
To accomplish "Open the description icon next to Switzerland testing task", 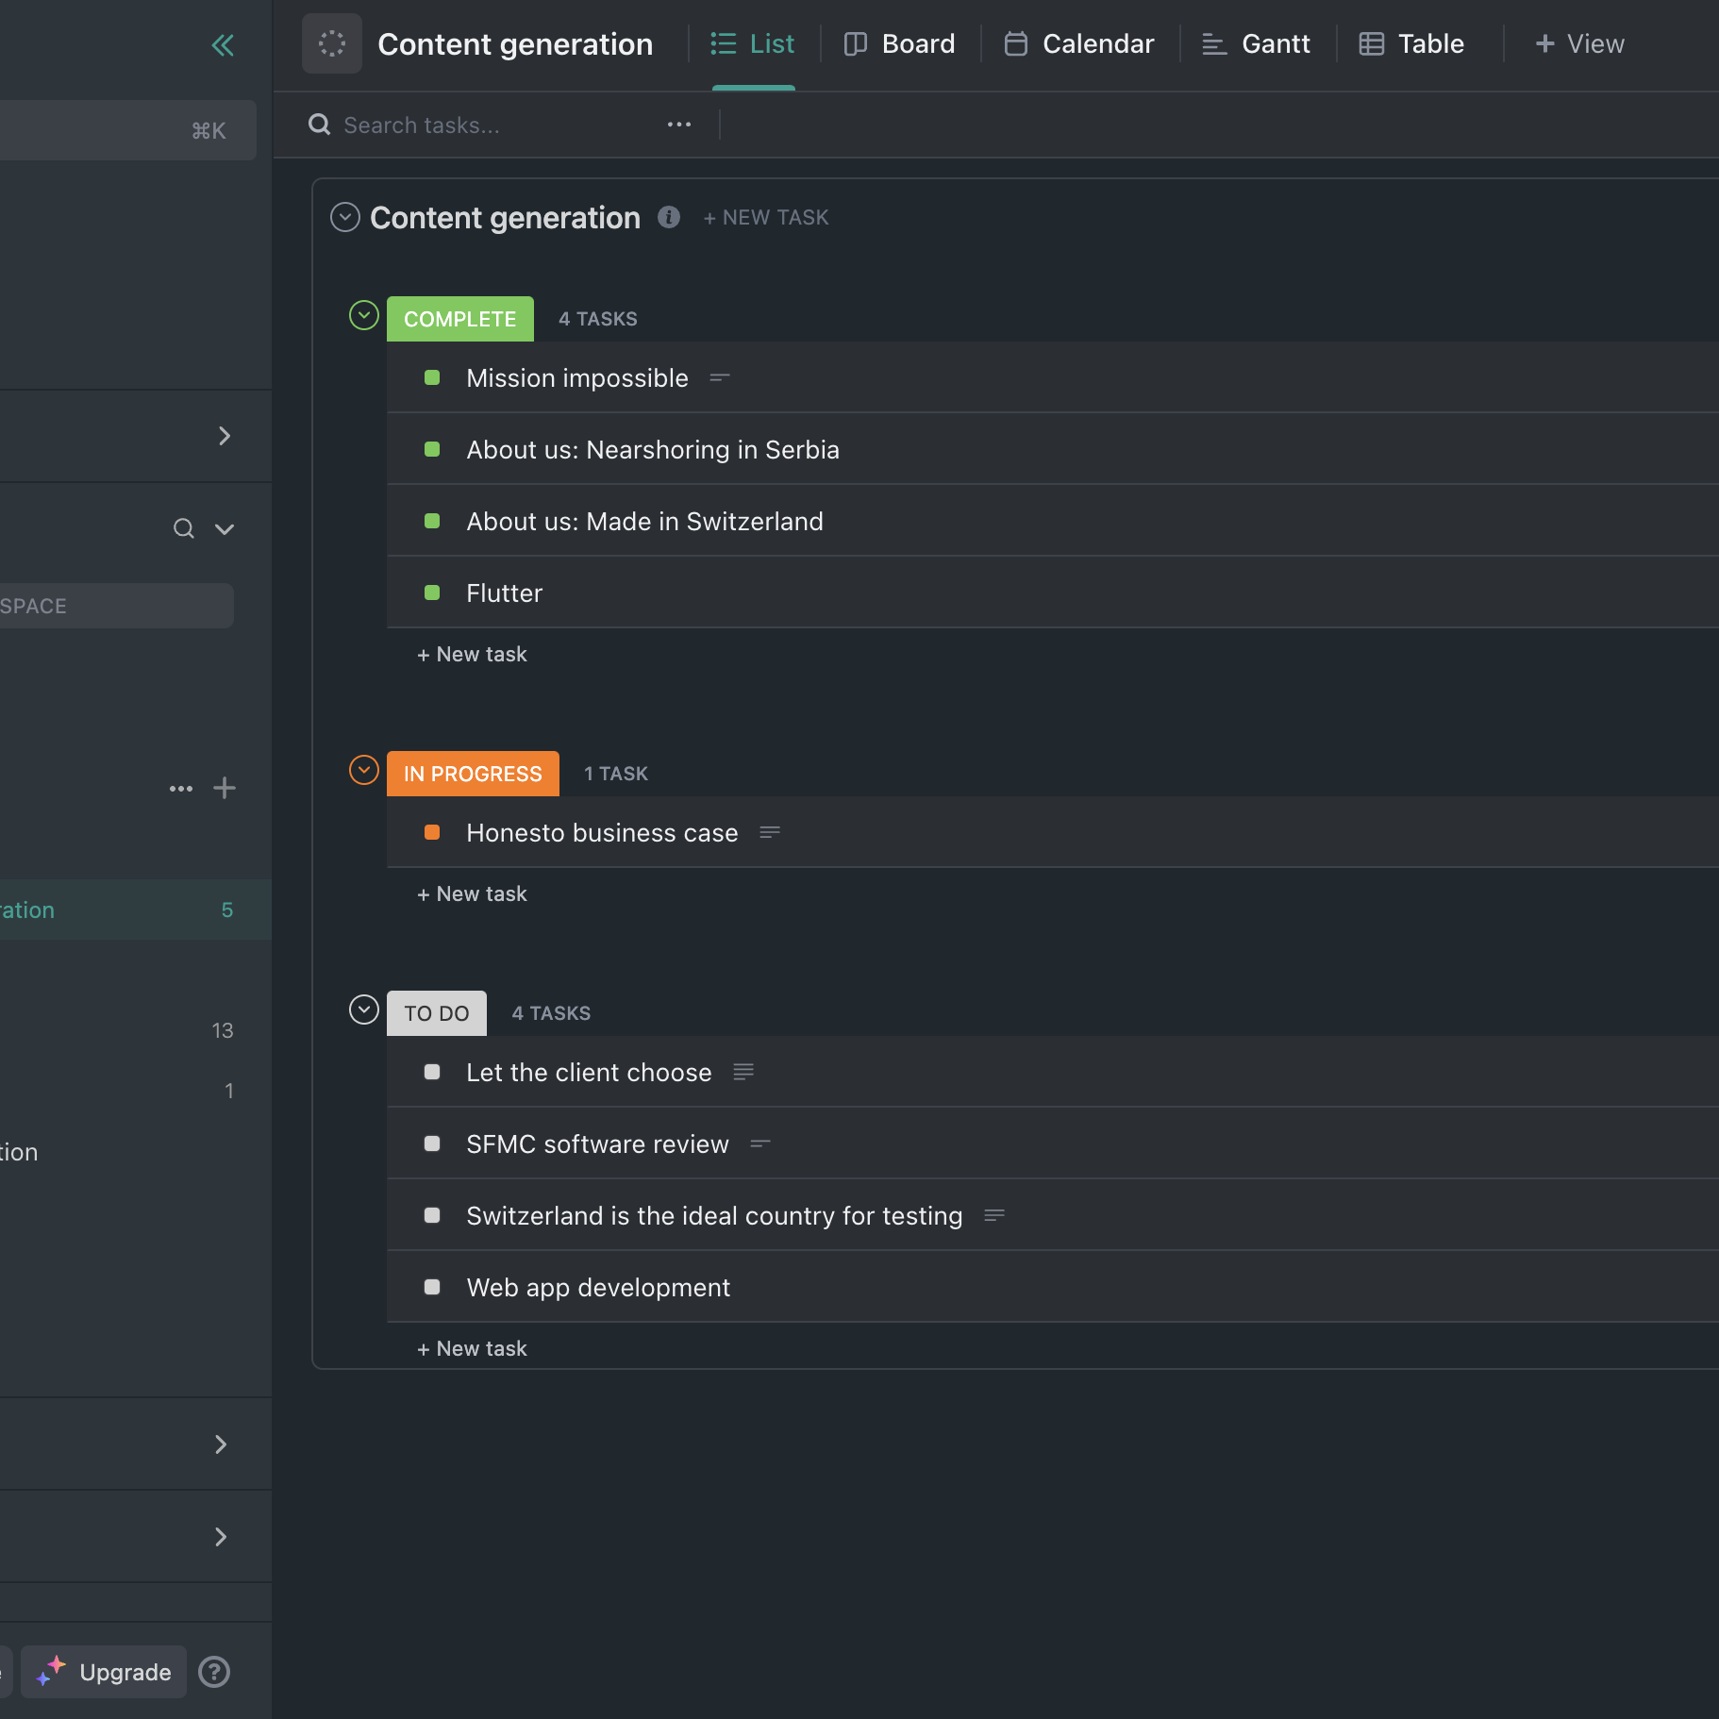I will (x=994, y=1215).
